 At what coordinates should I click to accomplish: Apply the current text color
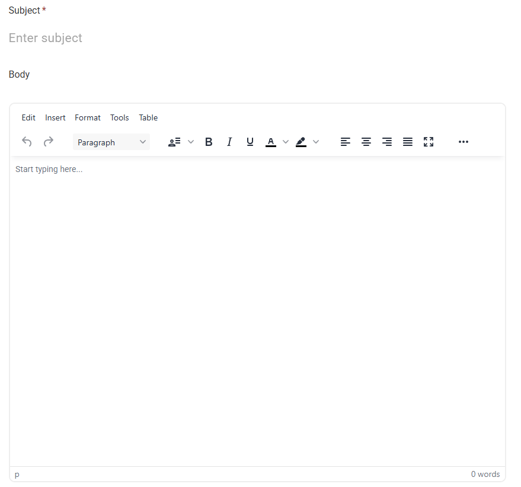(271, 142)
